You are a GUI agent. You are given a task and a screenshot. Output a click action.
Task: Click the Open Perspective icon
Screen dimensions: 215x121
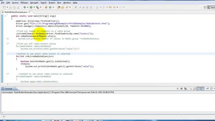coord(205,7)
